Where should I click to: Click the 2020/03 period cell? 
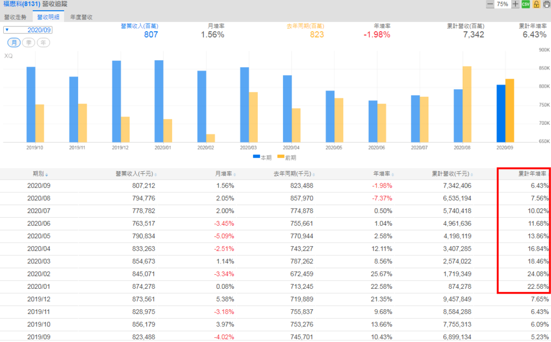point(39,261)
